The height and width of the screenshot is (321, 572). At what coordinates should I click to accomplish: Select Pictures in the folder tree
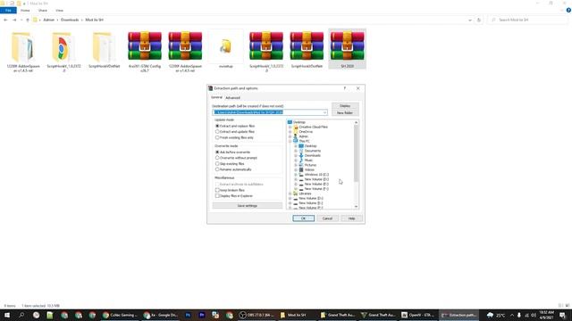click(x=310, y=165)
